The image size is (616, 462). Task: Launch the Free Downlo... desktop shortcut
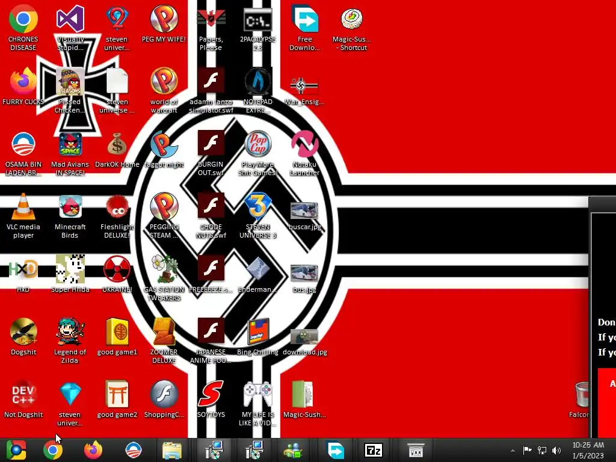pos(305,27)
